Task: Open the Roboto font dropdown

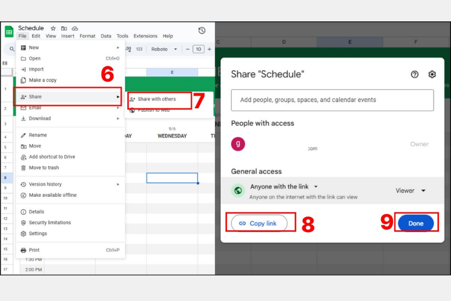Action: click(164, 49)
